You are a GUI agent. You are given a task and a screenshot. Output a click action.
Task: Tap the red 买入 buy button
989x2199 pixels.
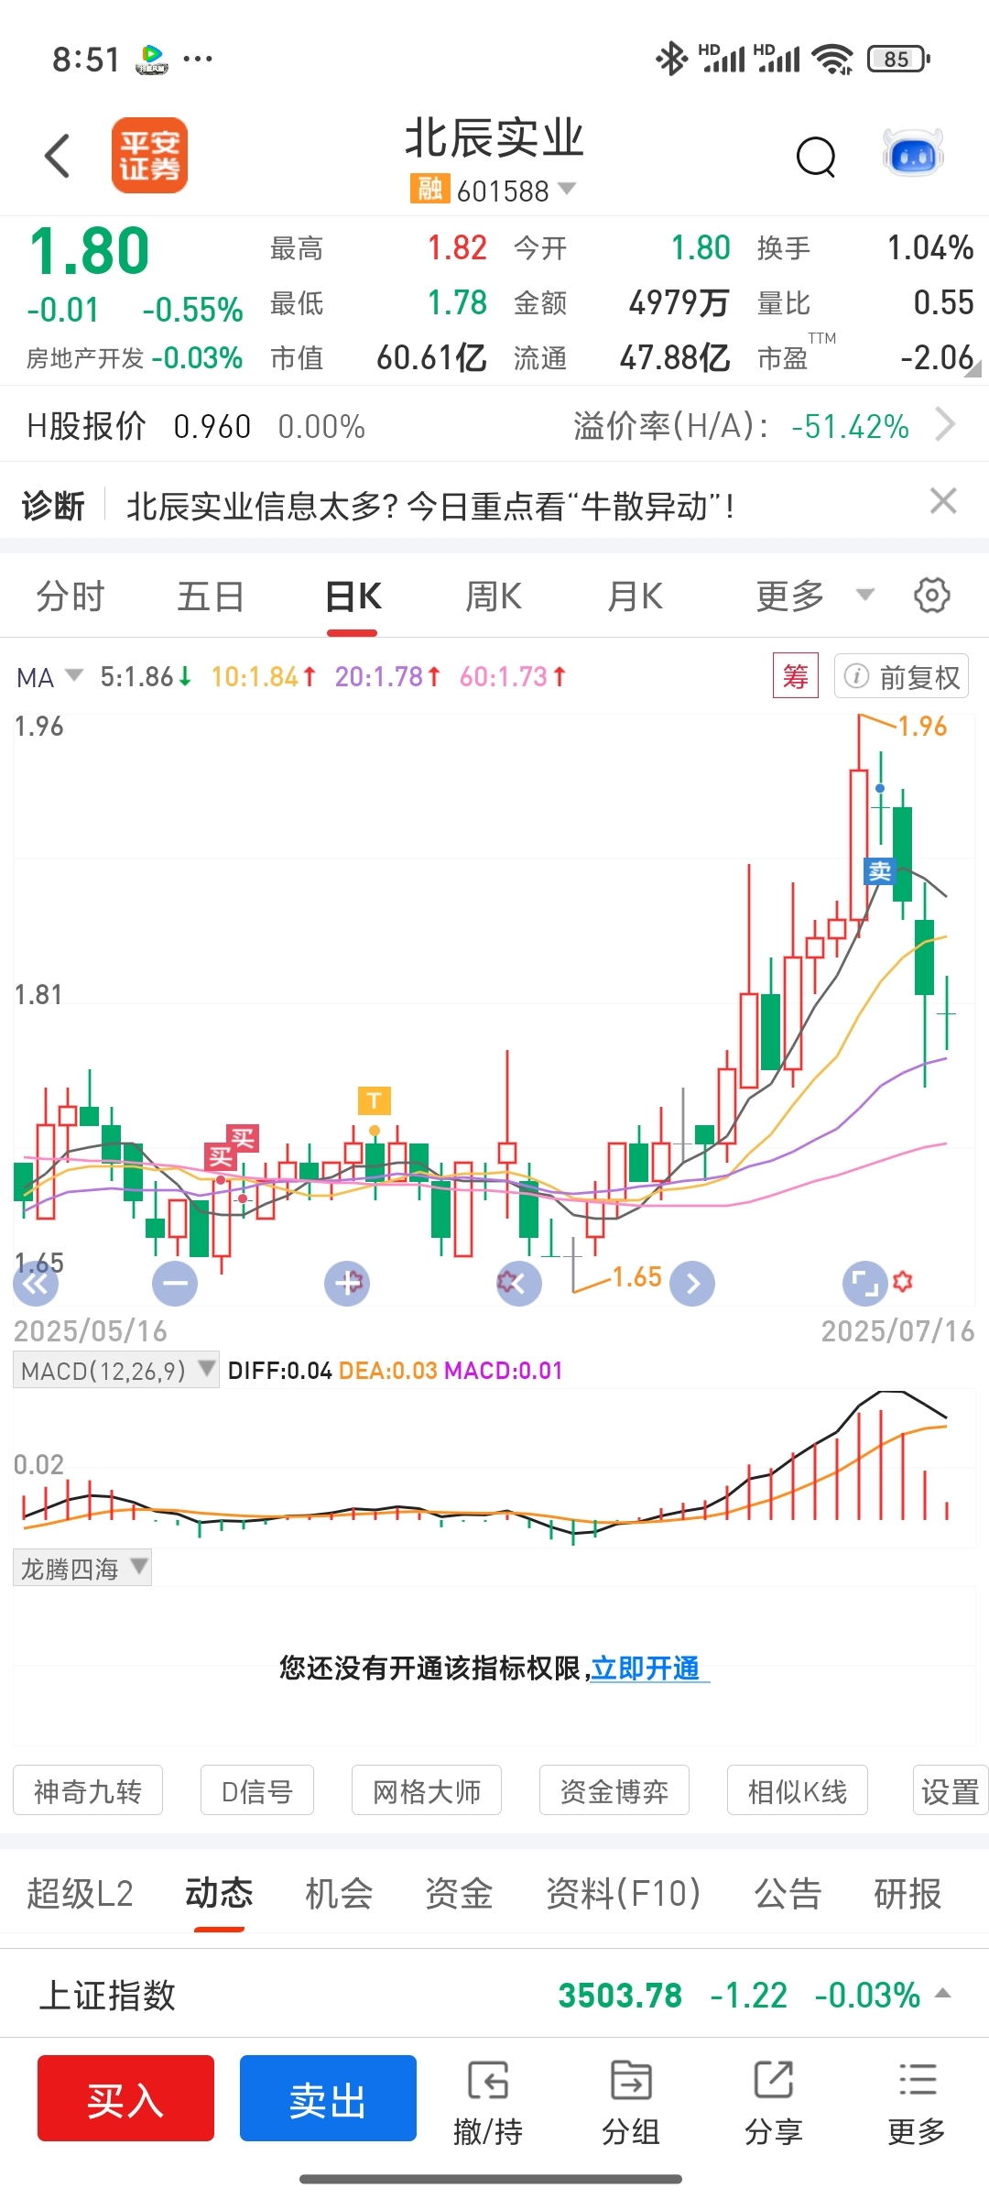125,2098
